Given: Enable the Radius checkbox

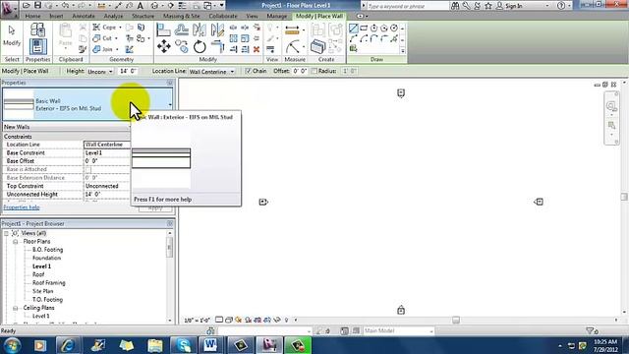Looking at the screenshot, I should (x=314, y=71).
